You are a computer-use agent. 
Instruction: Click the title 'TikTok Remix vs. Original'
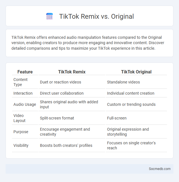[96, 16]
